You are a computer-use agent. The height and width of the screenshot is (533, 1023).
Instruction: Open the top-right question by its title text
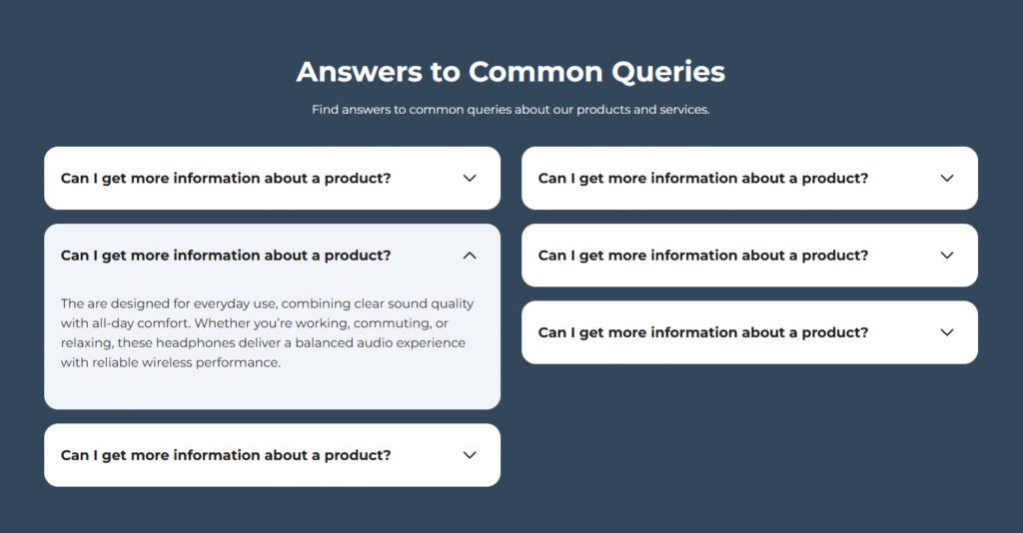702,179
